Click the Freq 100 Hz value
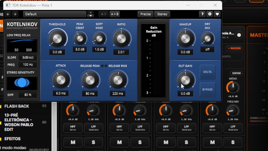The width and height of the screenshot is (268, 151). coord(28,65)
